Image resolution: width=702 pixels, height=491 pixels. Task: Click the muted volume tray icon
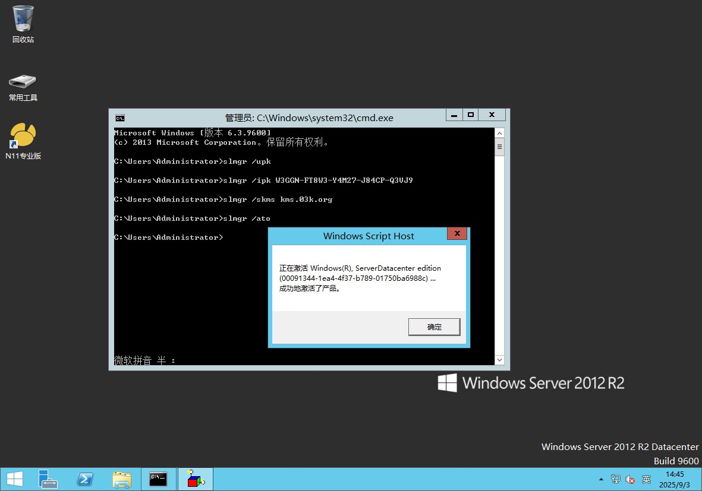point(629,479)
